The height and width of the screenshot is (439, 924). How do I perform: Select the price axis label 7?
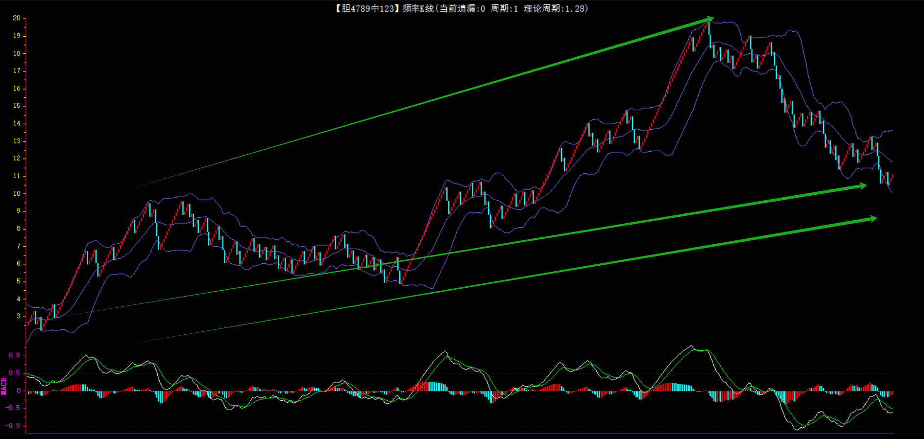click(x=19, y=246)
